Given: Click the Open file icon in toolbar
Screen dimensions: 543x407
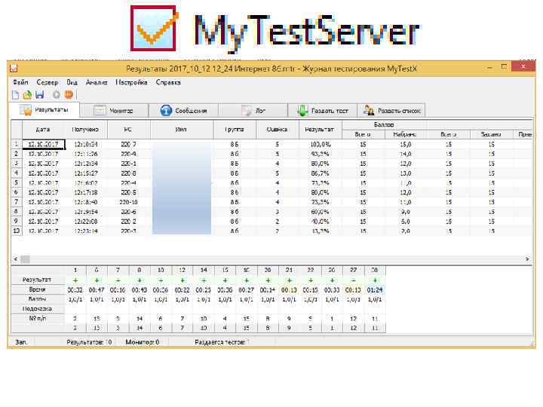Looking at the screenshot, I should tap(27, 94).
